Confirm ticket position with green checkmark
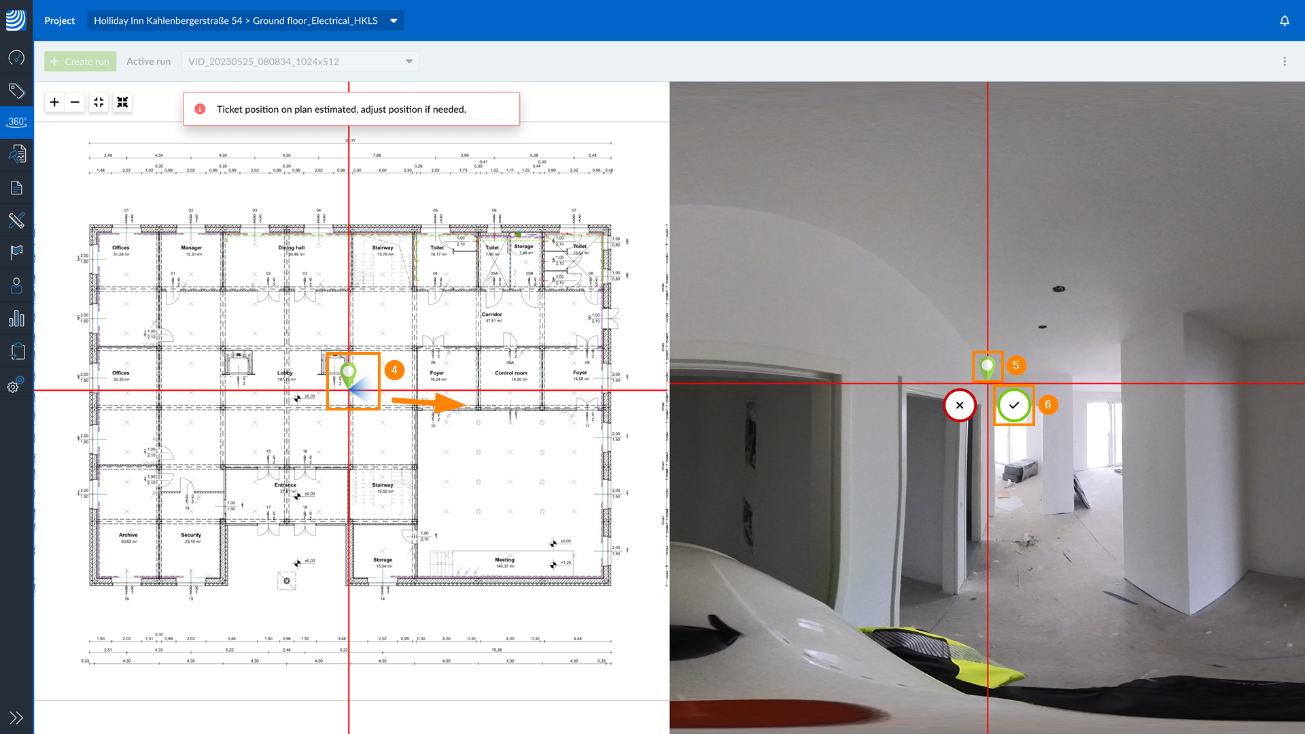Viewport: 1305px width, 734px height. (x=1014, y=405)
